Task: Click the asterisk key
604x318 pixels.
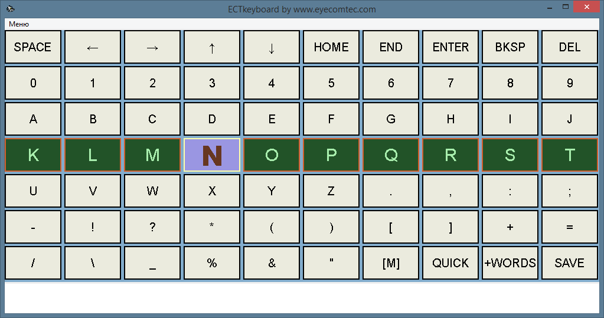Action: click(212, 227)
